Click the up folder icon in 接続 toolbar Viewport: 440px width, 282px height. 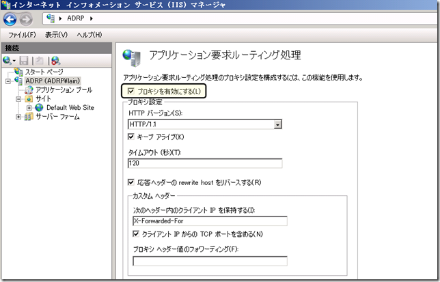(40, 60)
